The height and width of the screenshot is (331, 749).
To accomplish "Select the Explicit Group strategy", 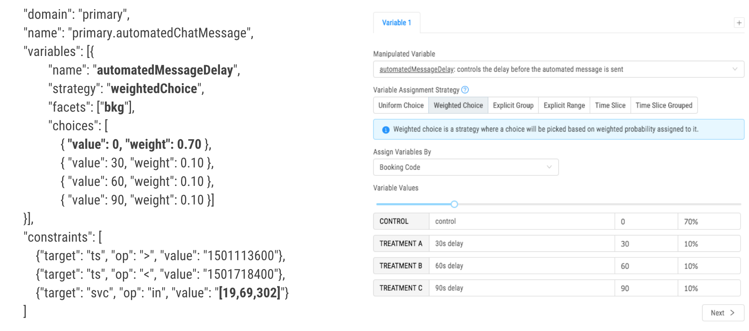I will [x=513, y=106].
